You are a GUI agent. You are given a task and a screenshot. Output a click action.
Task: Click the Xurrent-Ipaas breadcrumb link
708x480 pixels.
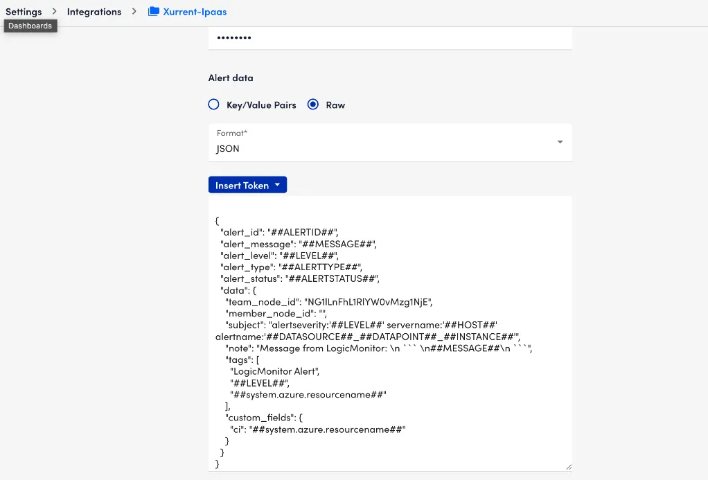point(195,12)
